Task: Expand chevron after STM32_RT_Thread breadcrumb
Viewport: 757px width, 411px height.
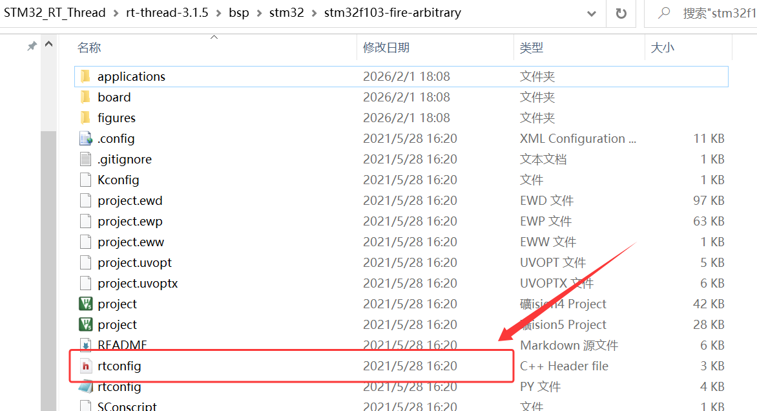Action: tap(116, 14)
